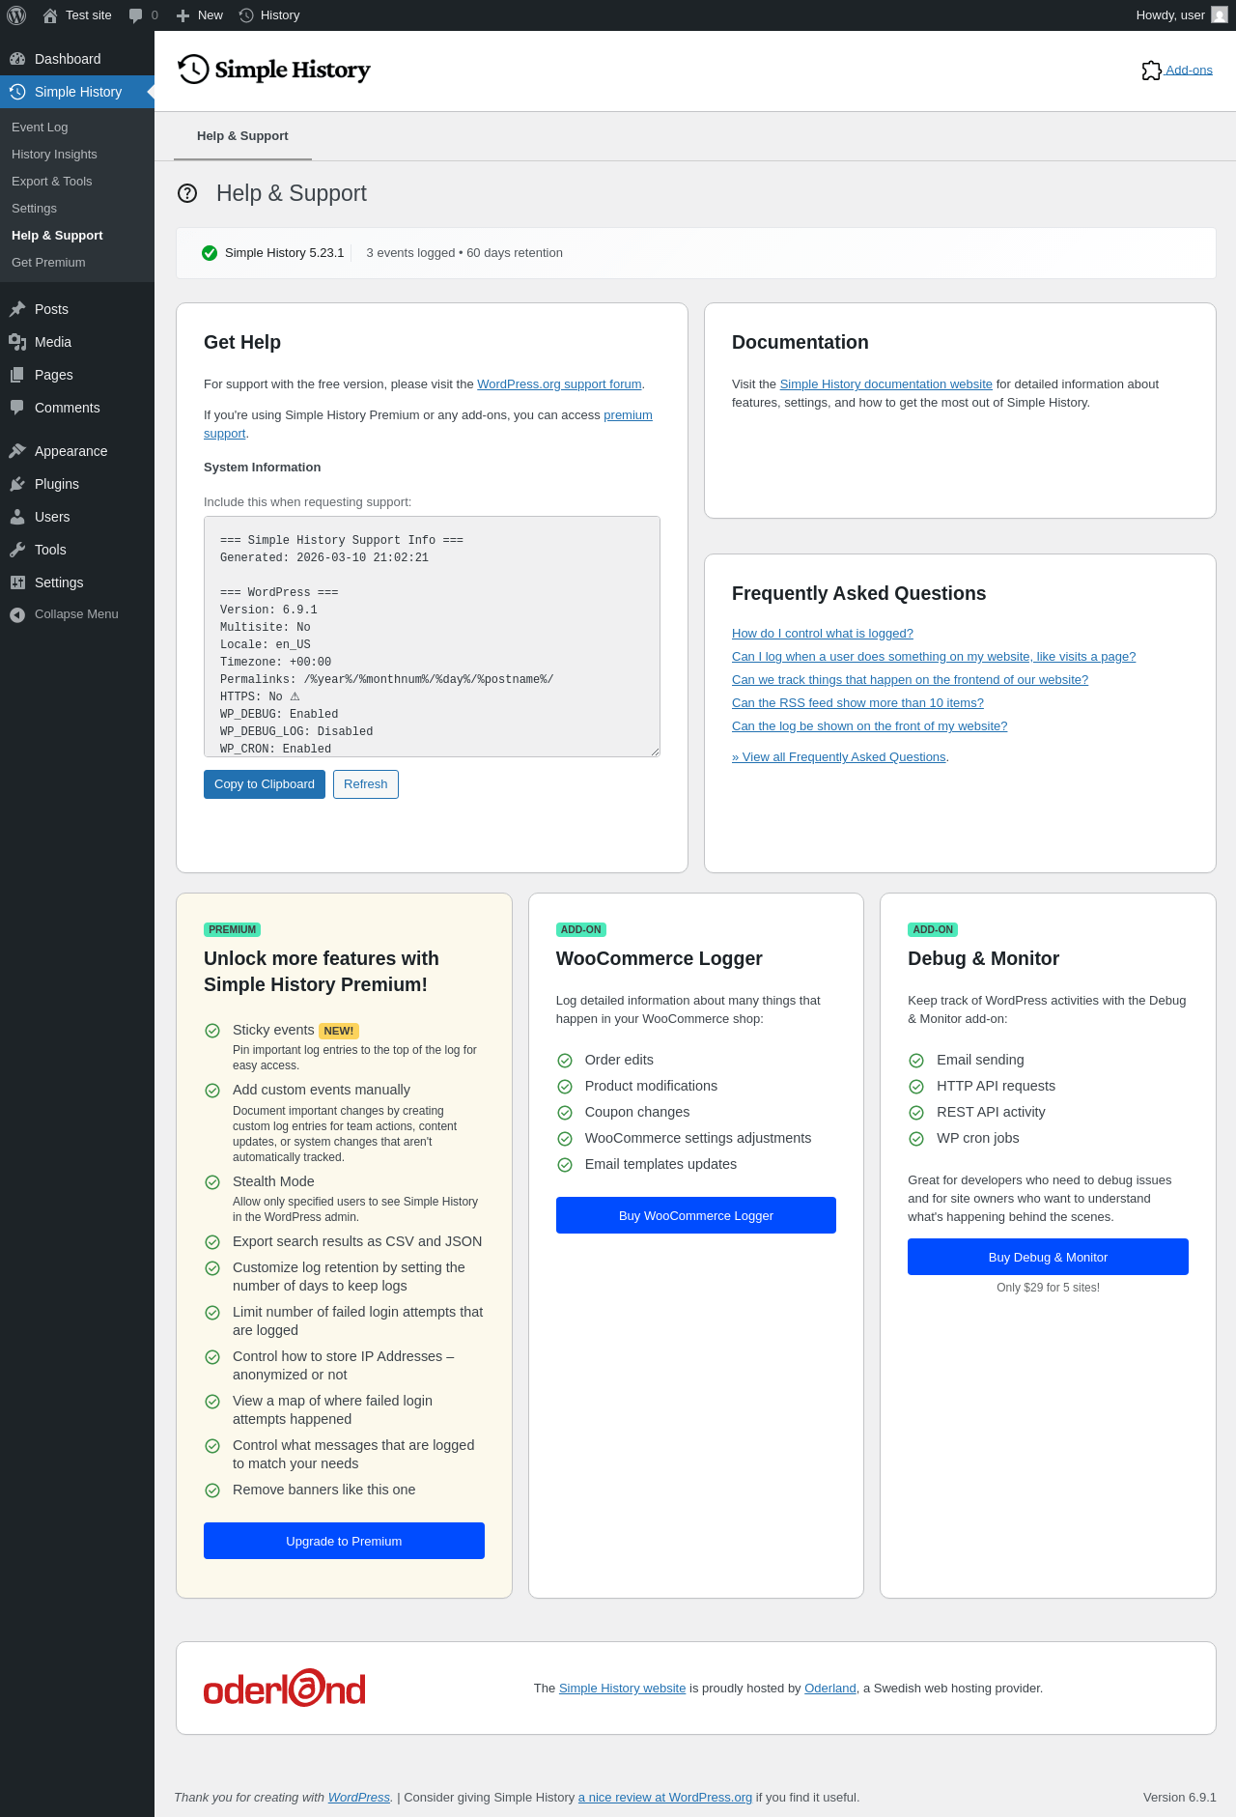The image size is (1236, 1817).
Task: Open 'How do I control what is logged?'
Action: click(x=822, y=634)
